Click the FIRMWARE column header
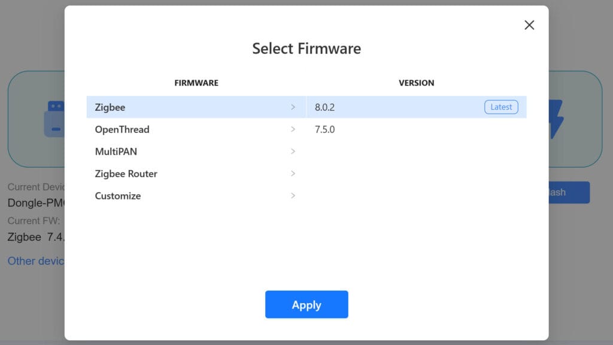Image resolution: width=613 pixels, height=345 pixels. click(x=196, y=83)
